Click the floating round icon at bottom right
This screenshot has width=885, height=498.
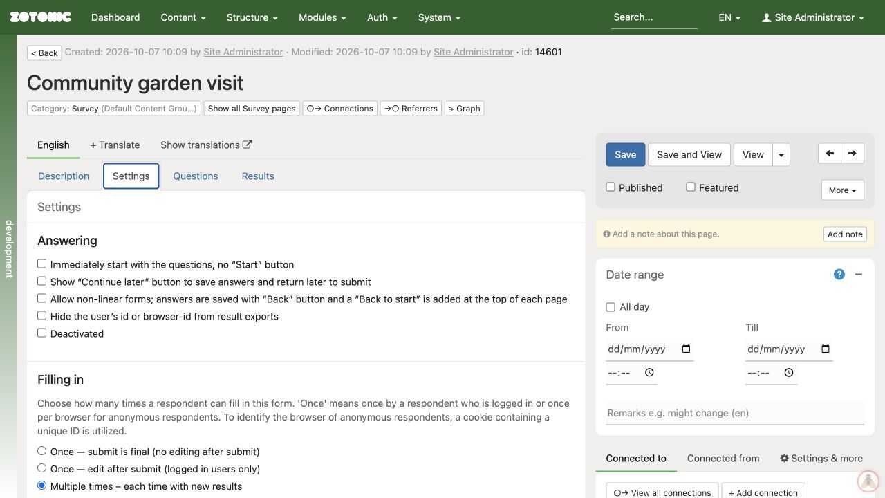[868, 481]
